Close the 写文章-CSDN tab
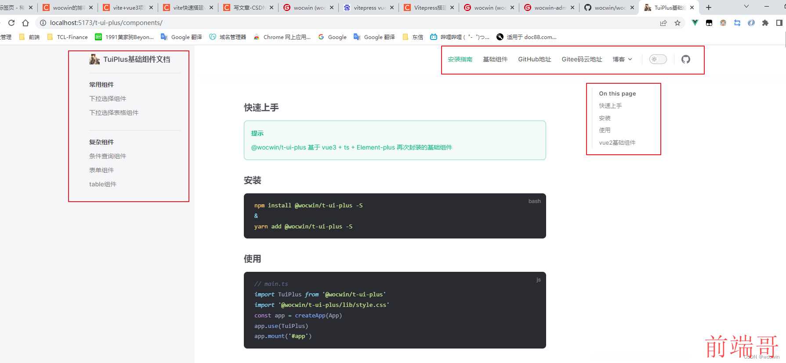The height and width of the screenshot is (363, 786). 272,7
